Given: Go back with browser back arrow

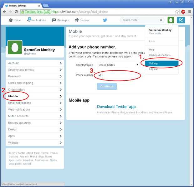Looking at the screenshot, I should click(5, 12).
